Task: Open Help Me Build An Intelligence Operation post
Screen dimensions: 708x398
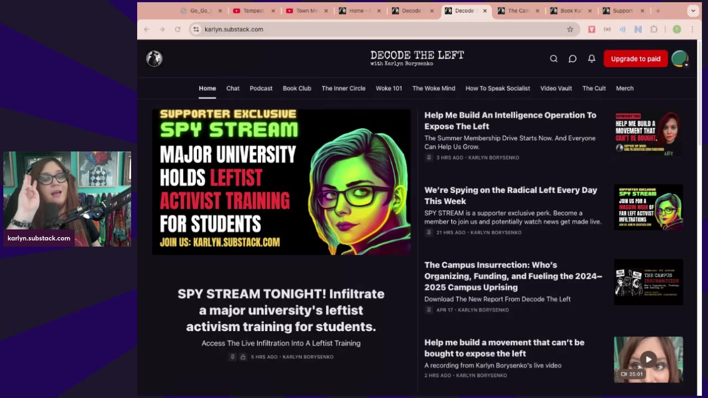Action: tap(510, 121)
